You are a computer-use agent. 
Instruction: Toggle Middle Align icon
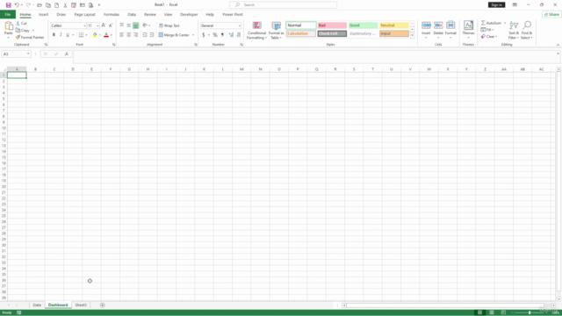(x=129, y=25)
